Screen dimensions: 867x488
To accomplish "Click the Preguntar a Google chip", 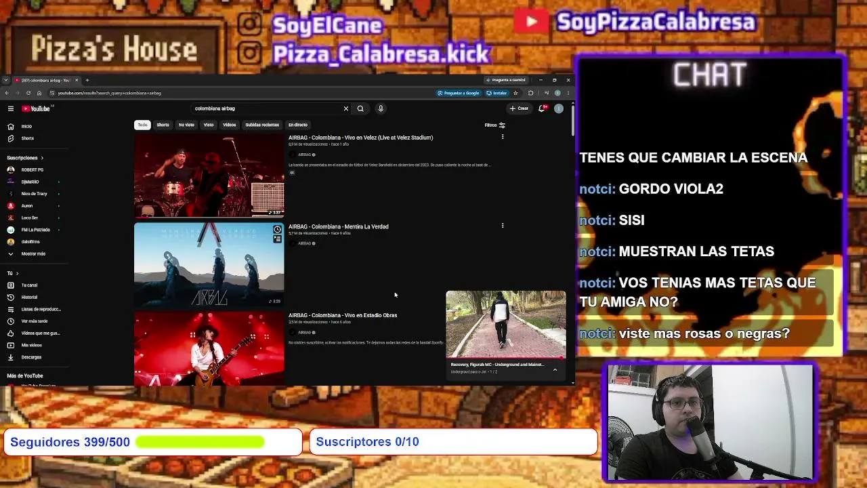I will point(459,93).
